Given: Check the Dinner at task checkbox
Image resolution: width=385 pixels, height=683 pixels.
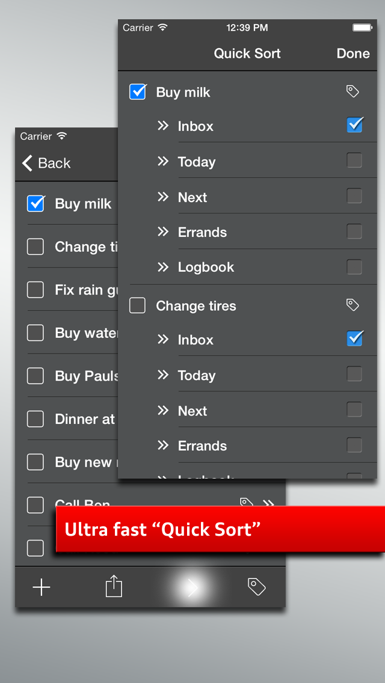Looking at the screenshot, I should coord(35,419).
